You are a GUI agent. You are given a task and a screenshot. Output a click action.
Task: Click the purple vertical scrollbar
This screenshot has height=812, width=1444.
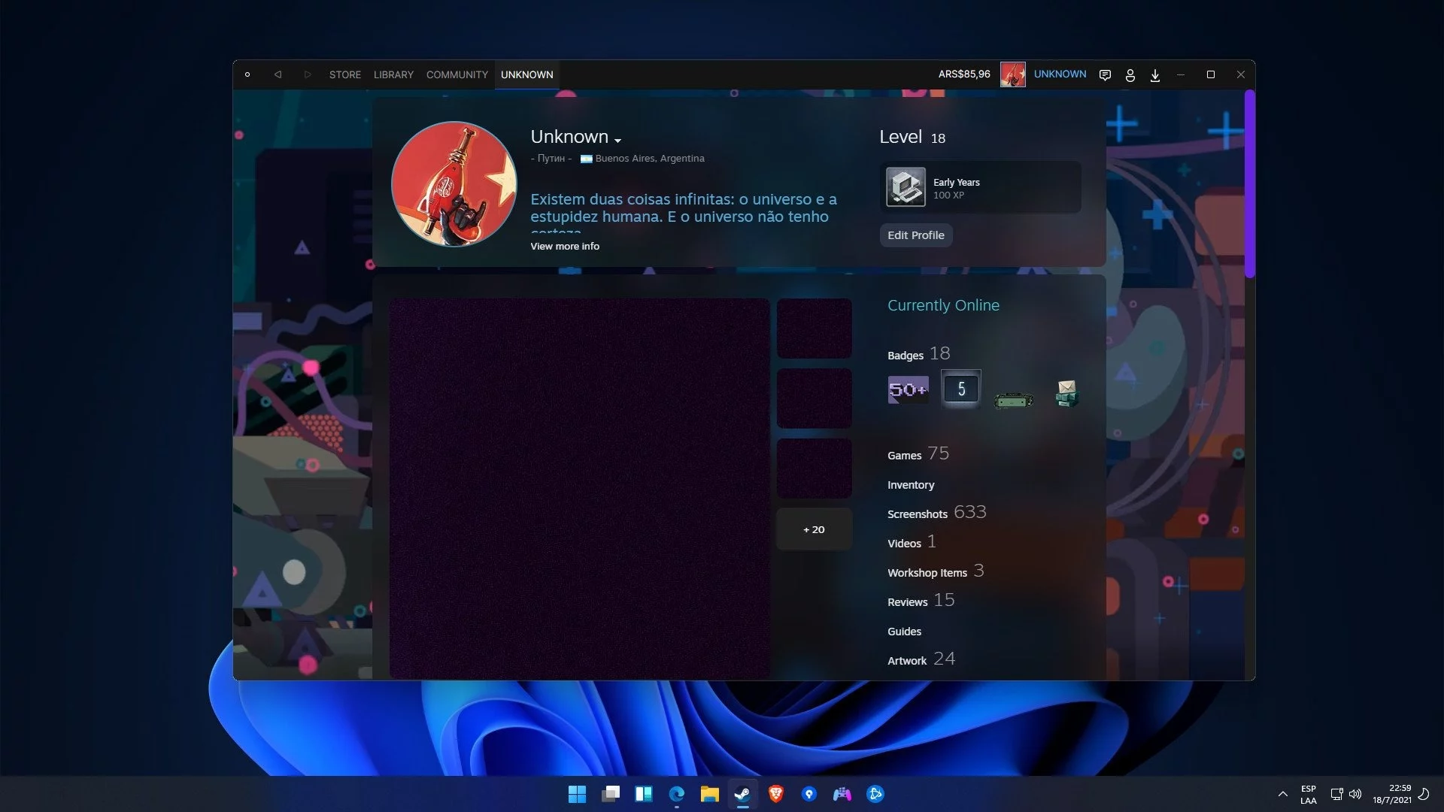click(1249, 184)
